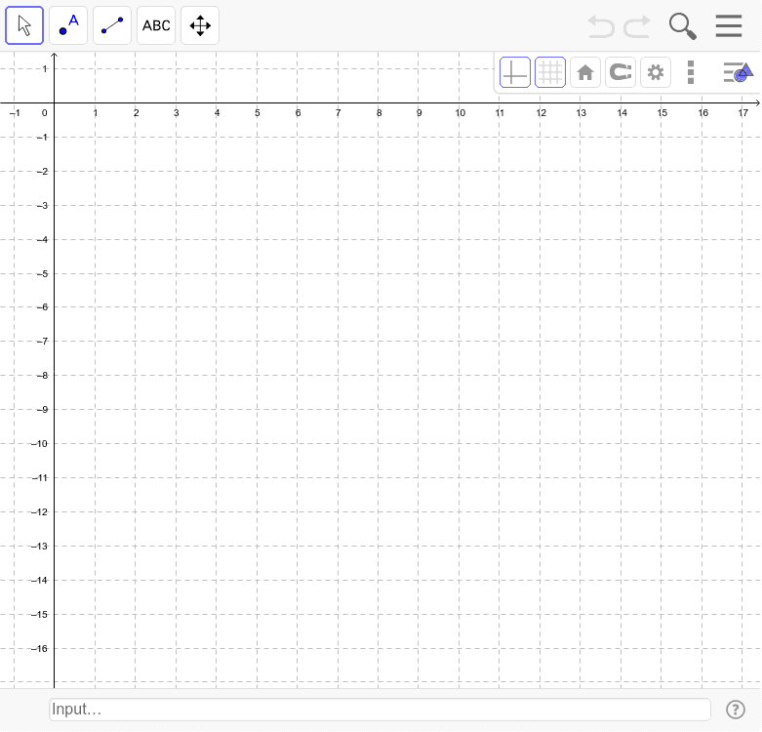The image size is (762, 732).
Task: Open the main hamburger menu
Action: tap(729, 25)
